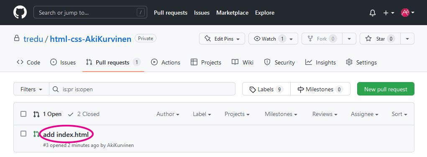Open the add index.html pull request
The width and height of the screenshot is (427, 157).
(x=66, y=134)
